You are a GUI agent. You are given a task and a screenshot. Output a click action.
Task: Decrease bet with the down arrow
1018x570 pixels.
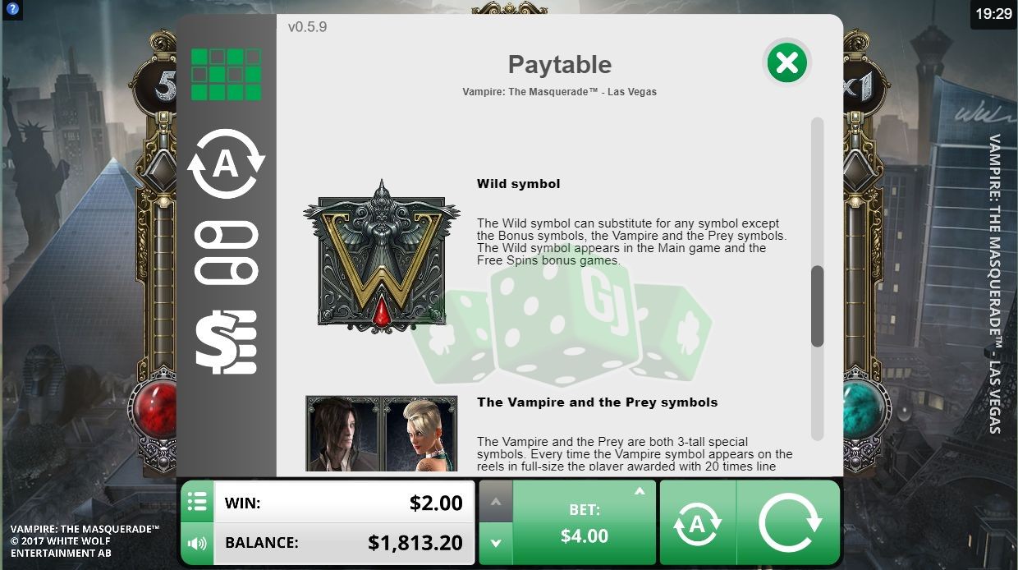pos(495,543)
